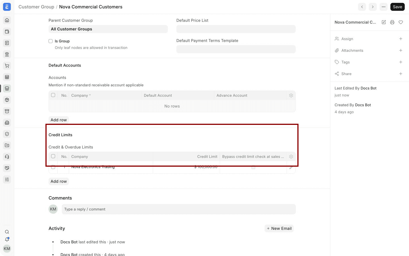
Task: Open the three-dot more menu
Action: coord(383,7)
